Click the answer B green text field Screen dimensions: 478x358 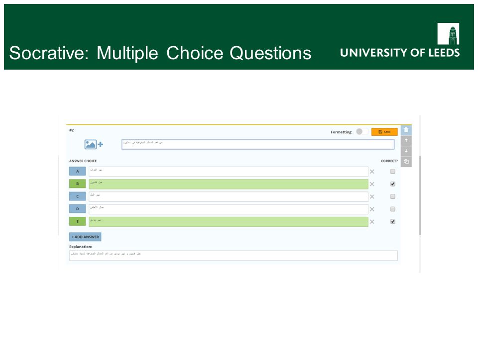tap(229, 184)
